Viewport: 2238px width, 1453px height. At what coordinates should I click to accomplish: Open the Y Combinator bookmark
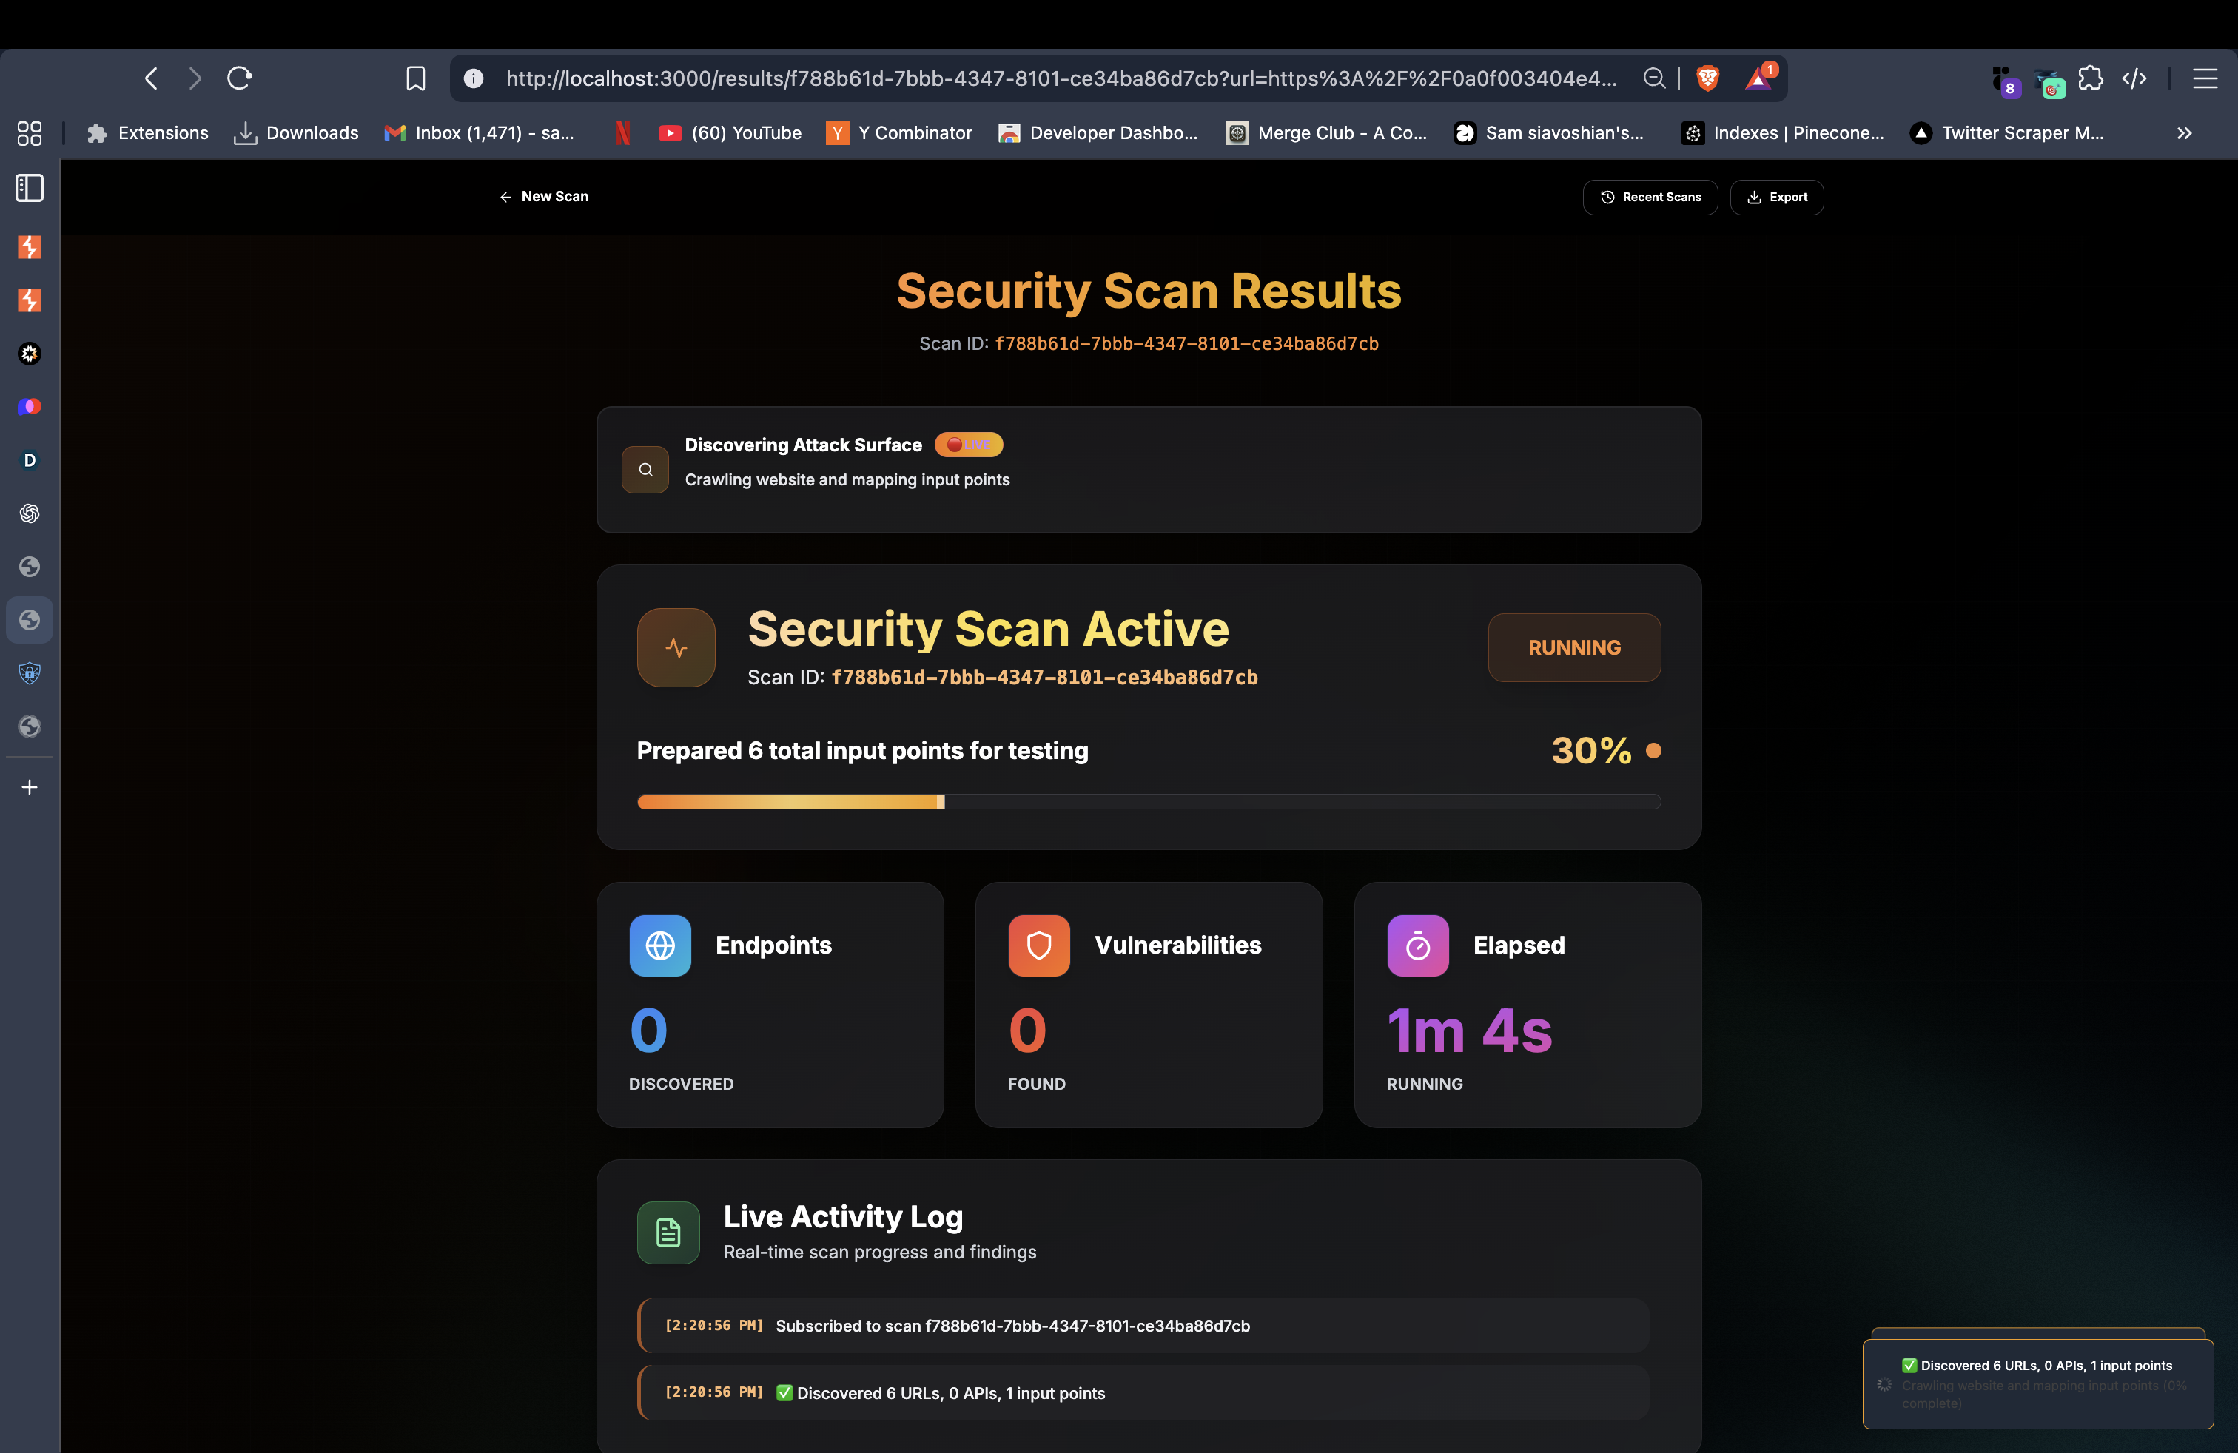click(899, 133)
